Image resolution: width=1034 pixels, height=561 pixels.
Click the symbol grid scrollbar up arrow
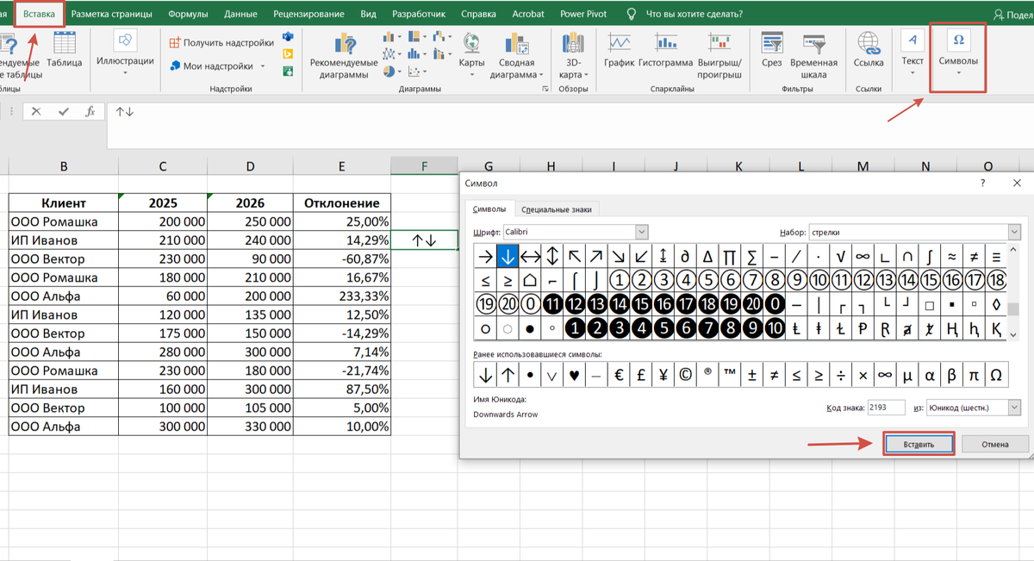[x=1014, y=251]
